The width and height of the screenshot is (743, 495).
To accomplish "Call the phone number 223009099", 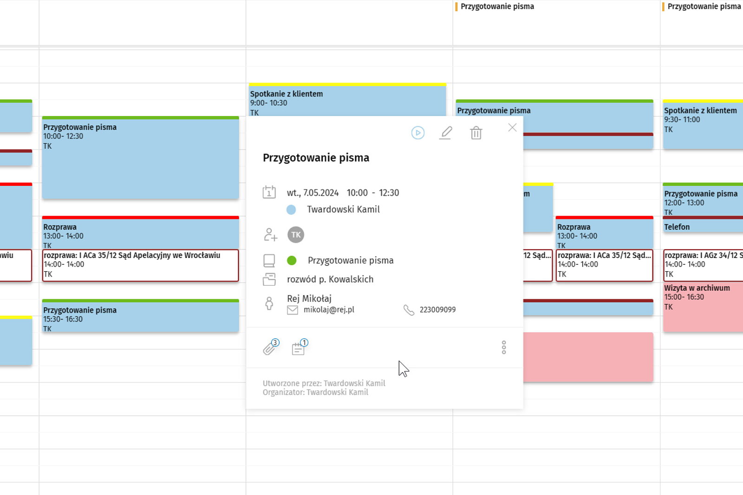I will [437, 309].
